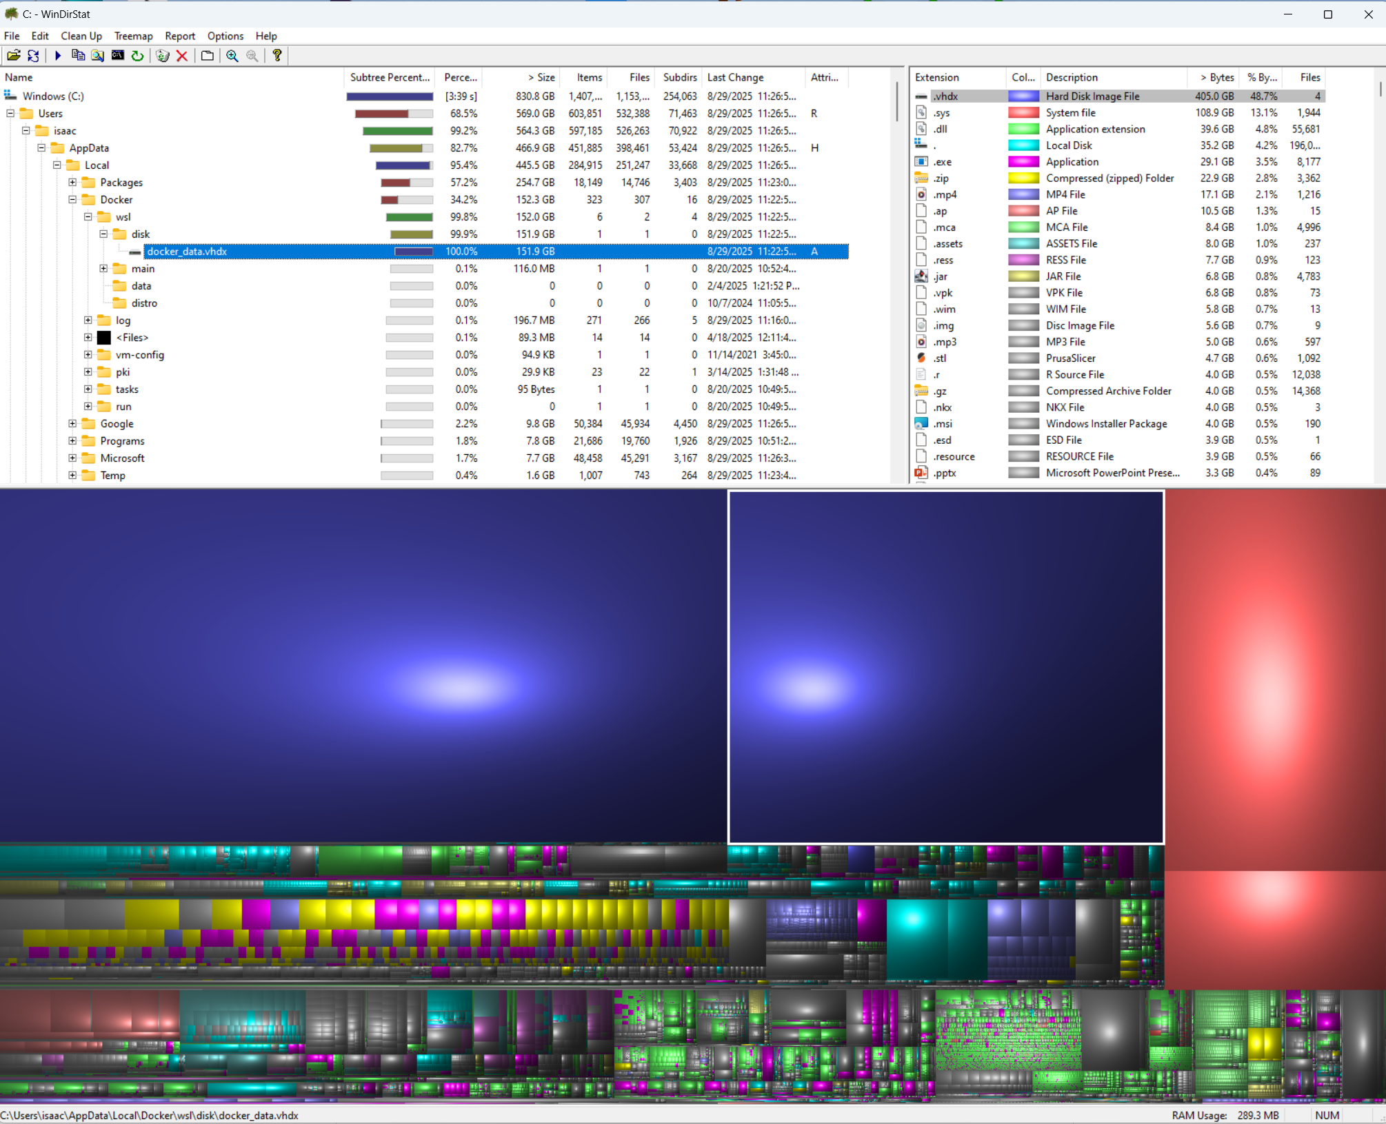
Task: Open the File menu
Action: (x=12, y=36)
